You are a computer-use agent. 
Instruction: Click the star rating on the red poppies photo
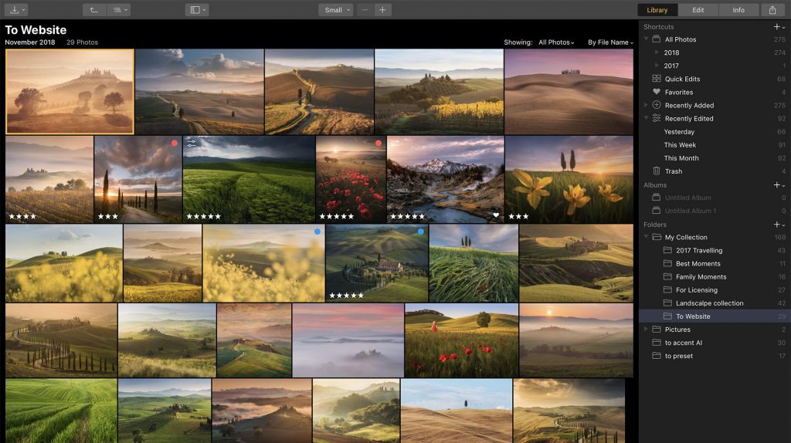coord(337,216)
